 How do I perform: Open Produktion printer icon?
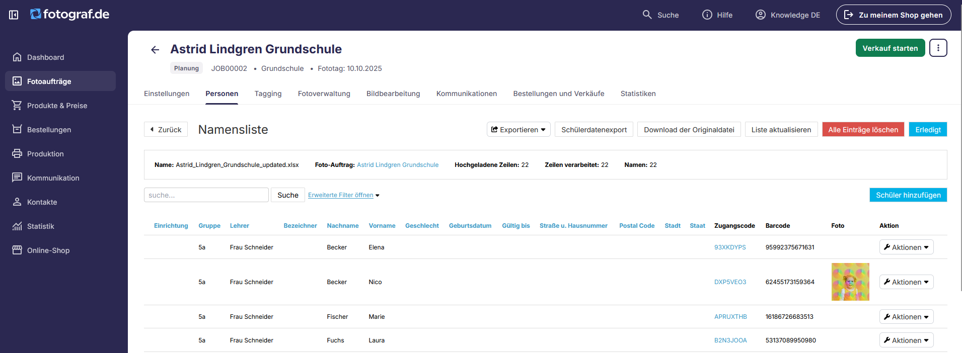pos(17,153)
